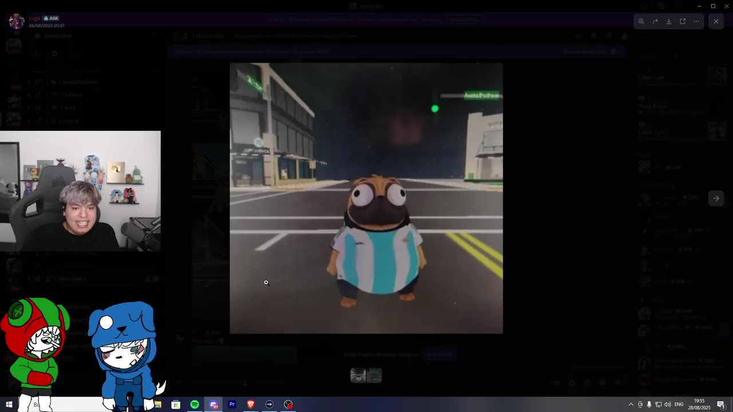Viewport: 733px width, 412px height.
Task: Click the webcam overlay of the streamer
Action: point(80,191)
